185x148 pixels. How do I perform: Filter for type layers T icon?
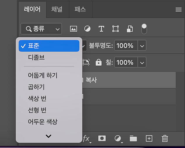click(101, 29)
